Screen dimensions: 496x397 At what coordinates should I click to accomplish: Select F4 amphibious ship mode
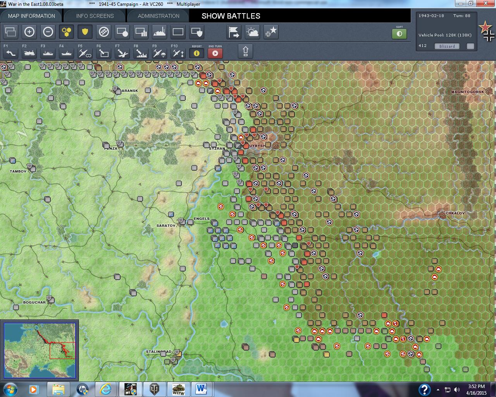coord(67,53)
